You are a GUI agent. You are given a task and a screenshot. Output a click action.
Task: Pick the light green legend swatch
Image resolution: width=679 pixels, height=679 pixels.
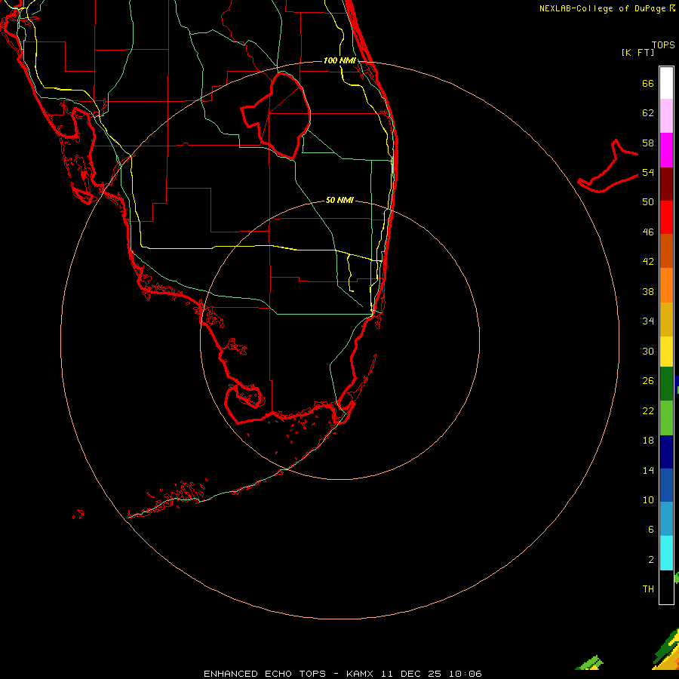[x=666, y=418]
